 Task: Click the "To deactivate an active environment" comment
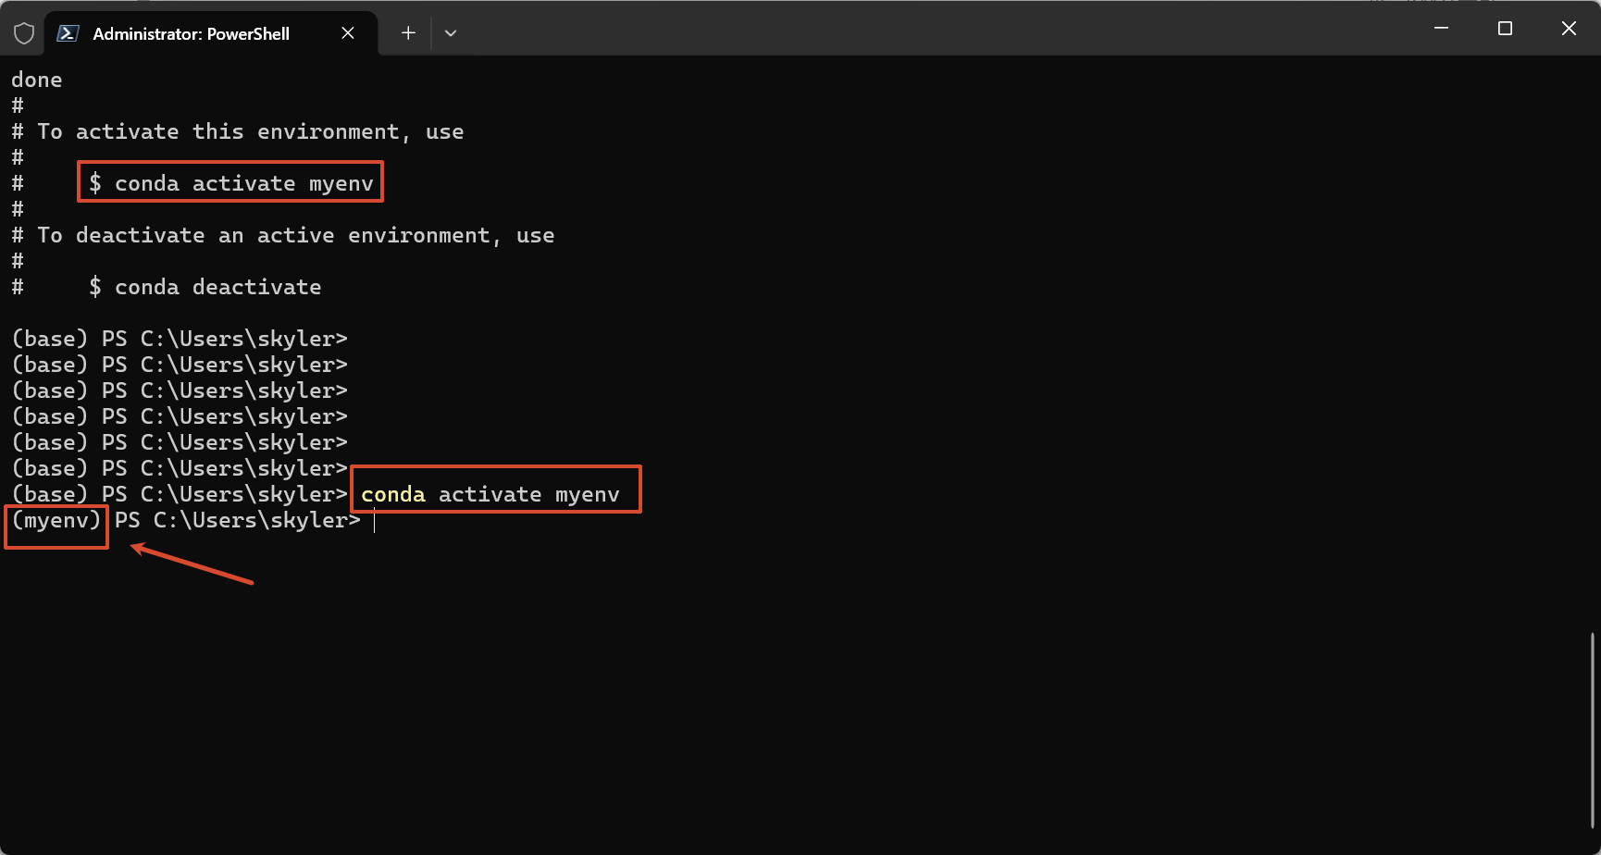point(295,236)
